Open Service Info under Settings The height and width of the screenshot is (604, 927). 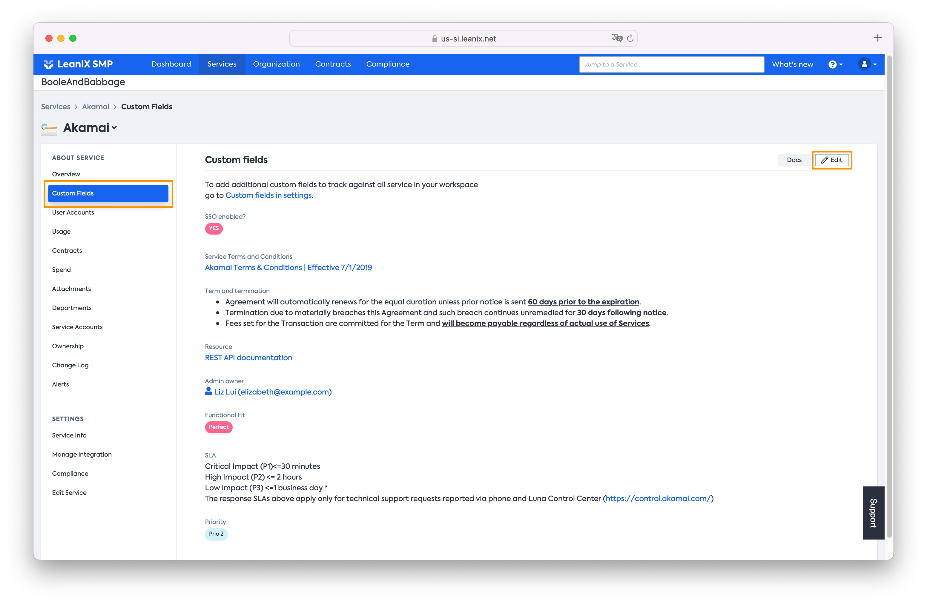pyautogui.click(x=69, y=435)
